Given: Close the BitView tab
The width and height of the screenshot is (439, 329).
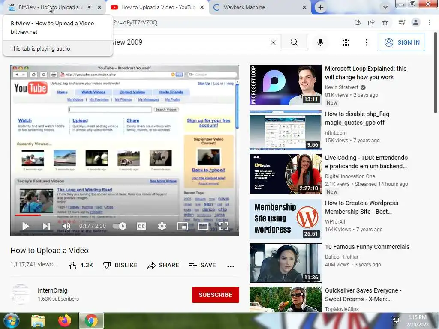Looking at the screenshot, I should tap(99, 7).
